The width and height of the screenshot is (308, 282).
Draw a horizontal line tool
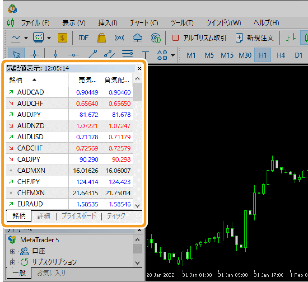73,55
